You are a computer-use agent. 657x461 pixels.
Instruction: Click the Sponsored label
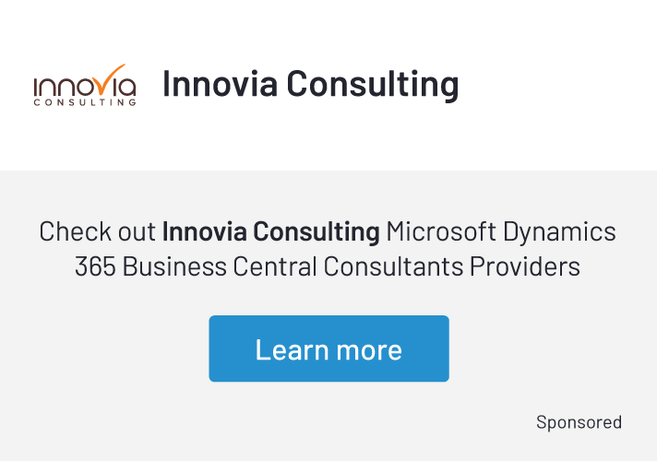(579, 422)
